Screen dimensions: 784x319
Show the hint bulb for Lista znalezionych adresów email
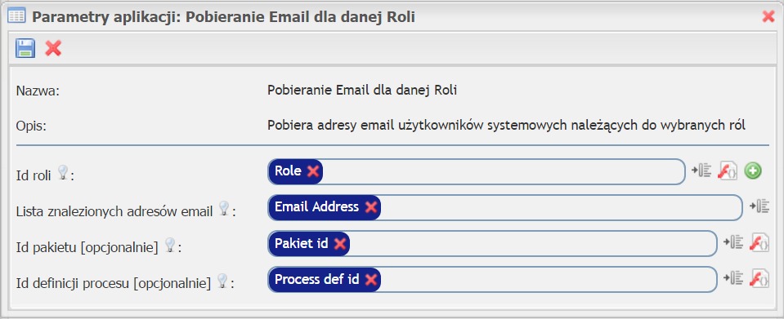[224, 208]
